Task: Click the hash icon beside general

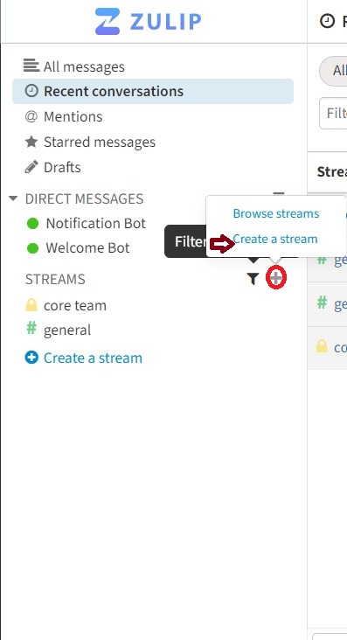Action: pos(31,328)
